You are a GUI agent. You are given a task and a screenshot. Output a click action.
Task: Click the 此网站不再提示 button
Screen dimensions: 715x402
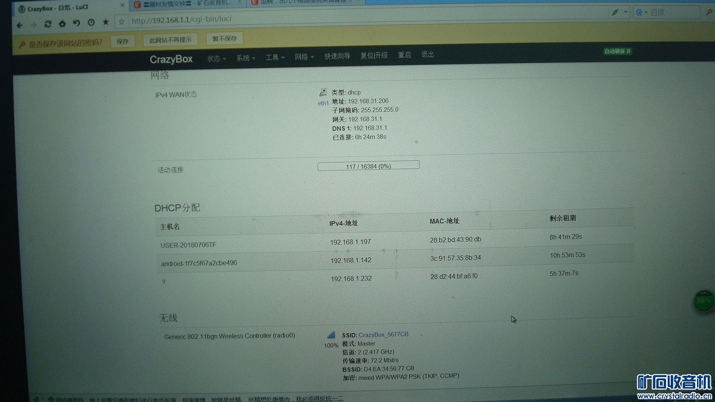(x=170, y=40)
